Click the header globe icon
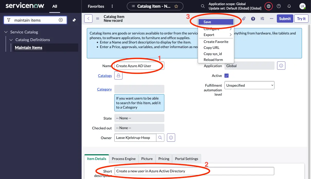311x179 pixels. pyautogui.click(x=268, y=6)
